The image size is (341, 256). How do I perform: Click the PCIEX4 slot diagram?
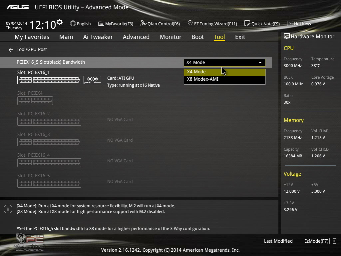click(x=35, y=101)
